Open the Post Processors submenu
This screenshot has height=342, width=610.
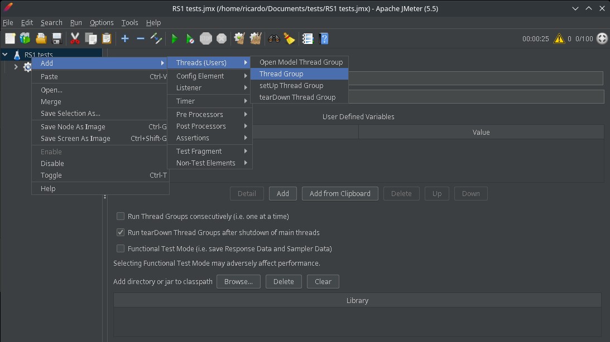click(210, 126)
